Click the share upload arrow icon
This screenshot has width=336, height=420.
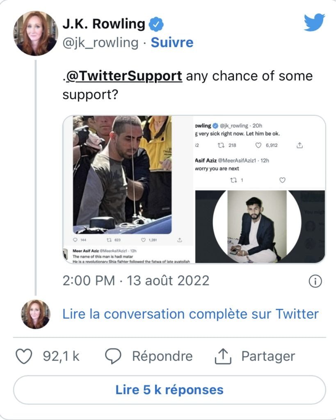tap(223, 356)
